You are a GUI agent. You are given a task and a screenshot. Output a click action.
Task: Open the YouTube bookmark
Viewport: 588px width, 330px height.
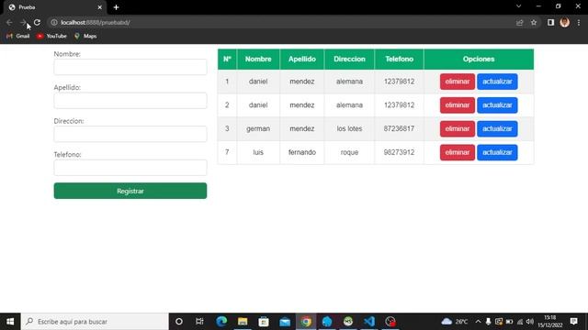pyautogui.click(x=51, y=36)
